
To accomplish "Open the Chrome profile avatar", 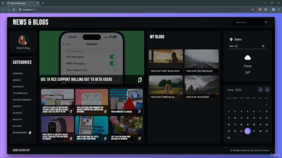I will 273,10.
